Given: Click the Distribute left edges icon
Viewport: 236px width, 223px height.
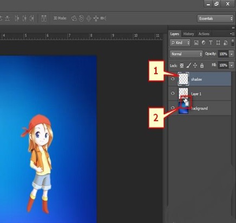Looking at the screenshot, I should 17,18.
